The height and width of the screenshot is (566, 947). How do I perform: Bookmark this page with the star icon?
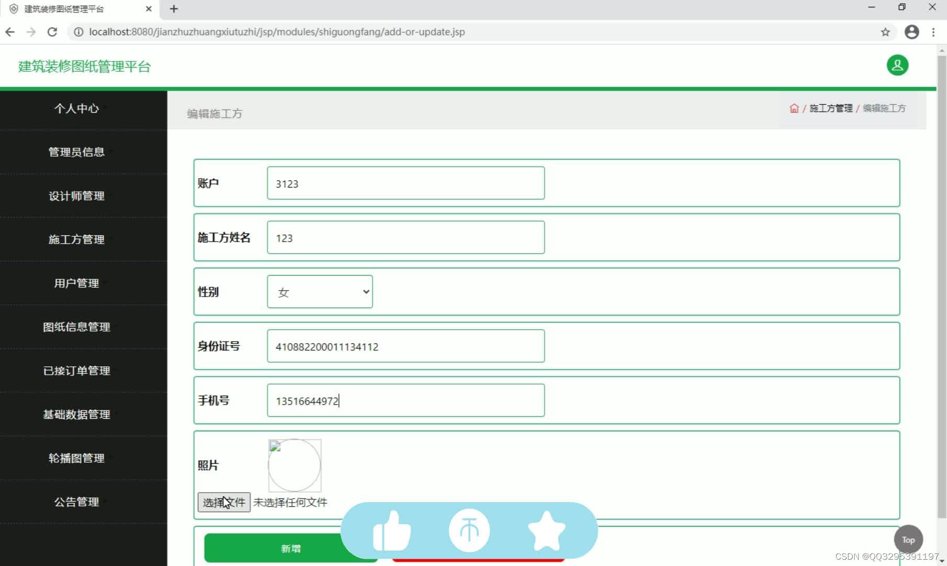pyautogui.click(x=885, y=32)
